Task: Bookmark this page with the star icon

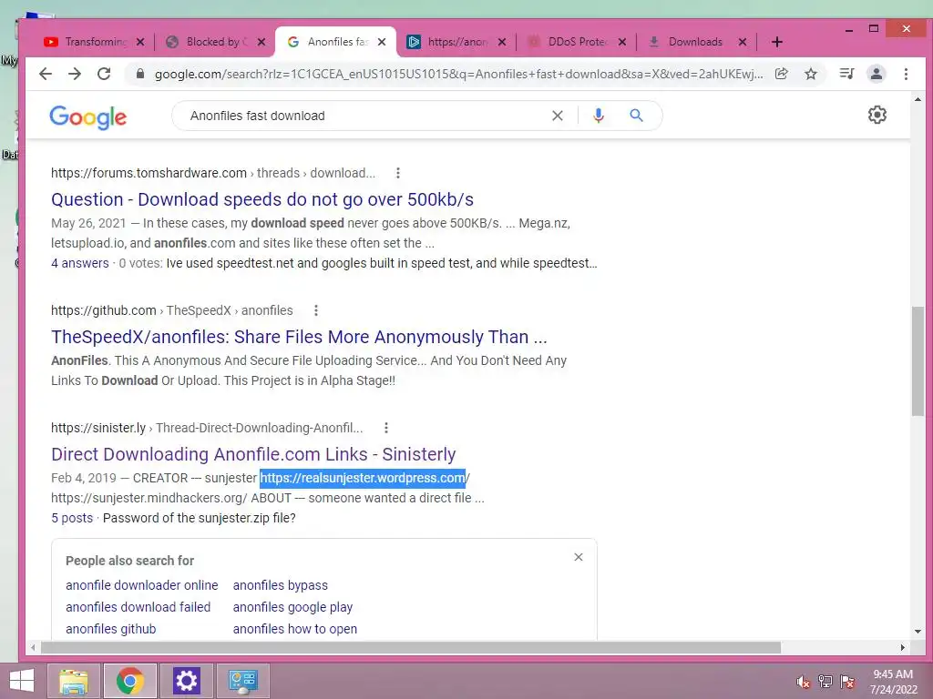Action: coord(810,74)
